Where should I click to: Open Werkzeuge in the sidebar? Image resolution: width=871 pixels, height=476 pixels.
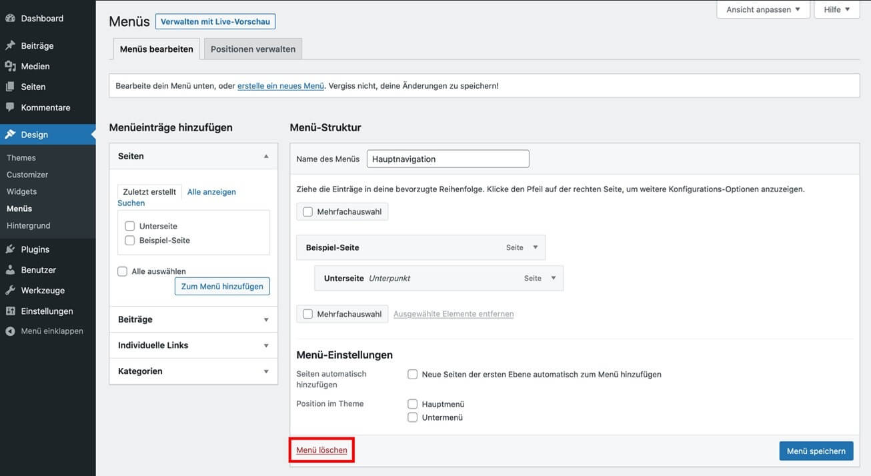point(43,291)
